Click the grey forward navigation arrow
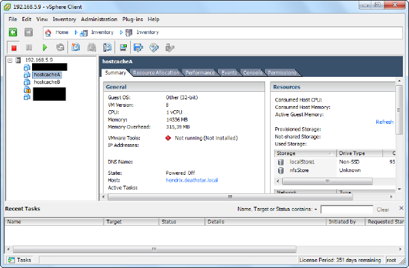Screen dimensions: 409x268 [x=29, y=32]
